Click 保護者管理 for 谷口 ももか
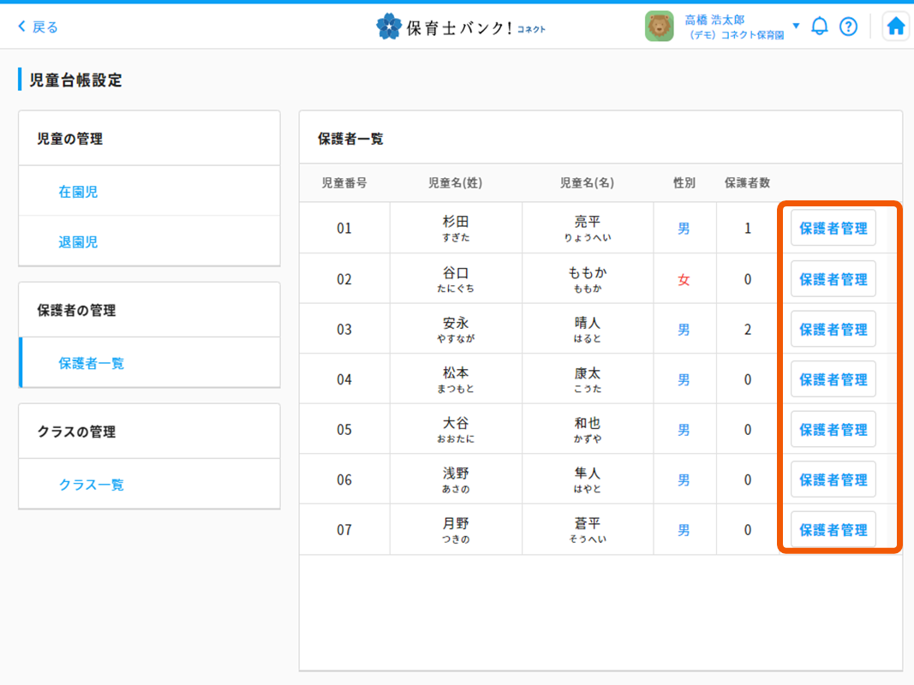Image resolution: width=914 pixels, height=685 pixels. 833,279
